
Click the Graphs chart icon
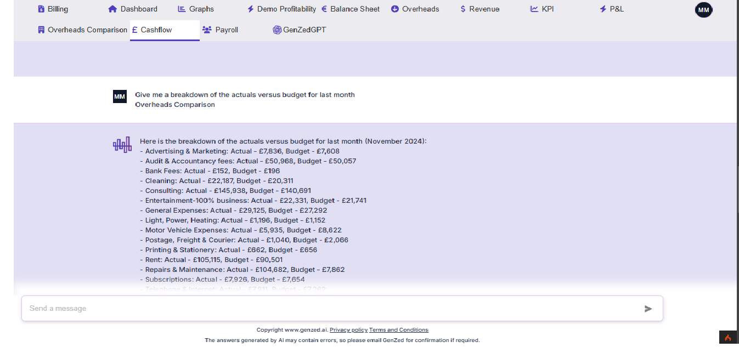pos(182,9)
